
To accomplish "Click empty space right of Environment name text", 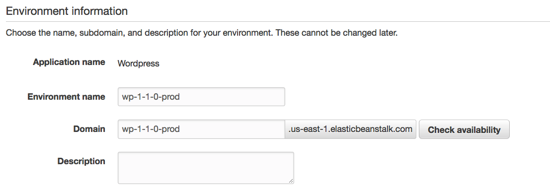I will click(232, 97).
